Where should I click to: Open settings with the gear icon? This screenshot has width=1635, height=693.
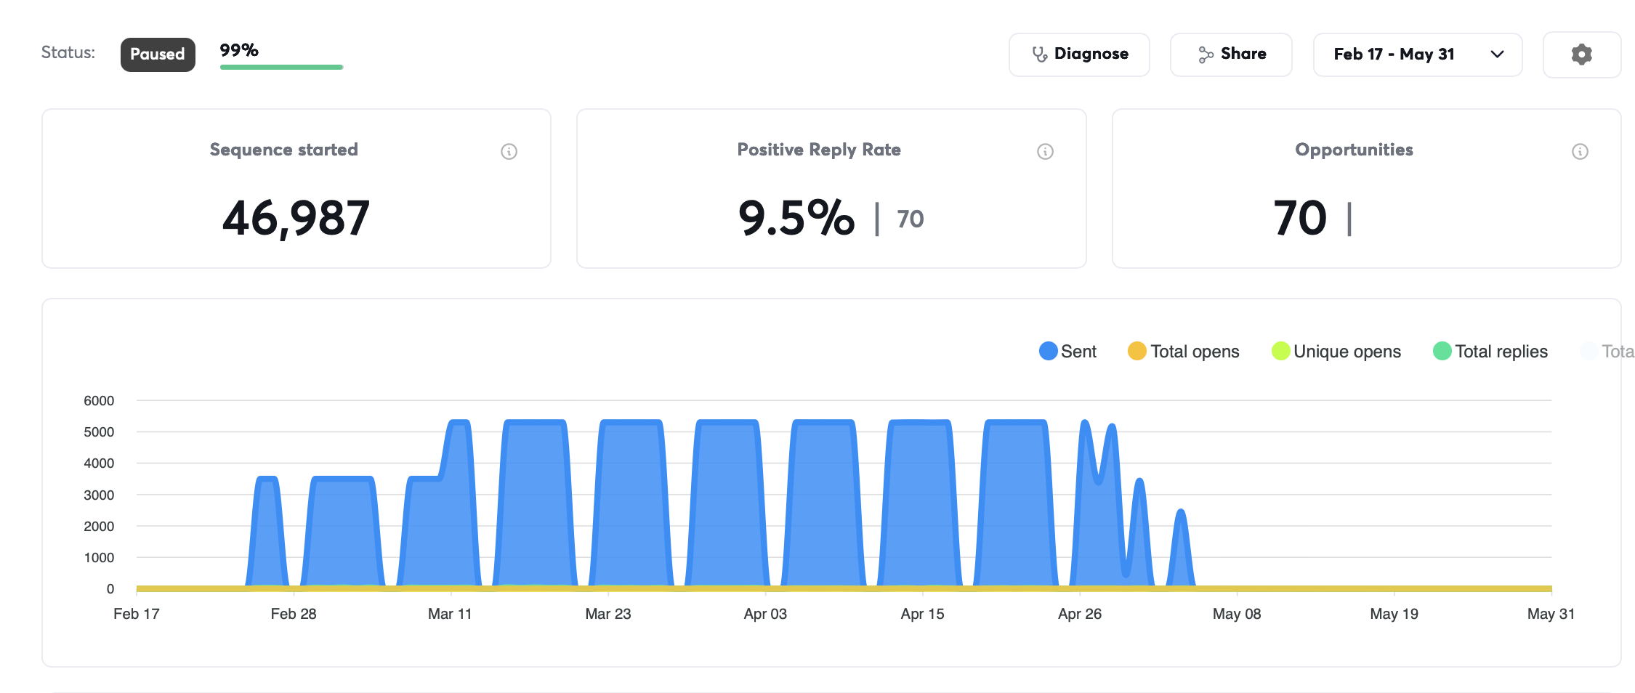click(1581, 54)
